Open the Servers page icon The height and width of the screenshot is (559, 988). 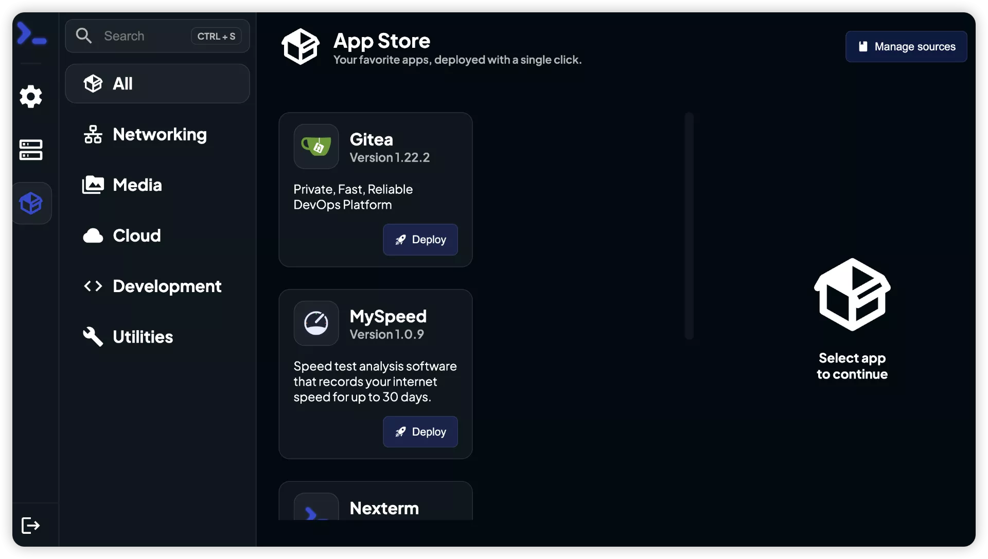31,150
